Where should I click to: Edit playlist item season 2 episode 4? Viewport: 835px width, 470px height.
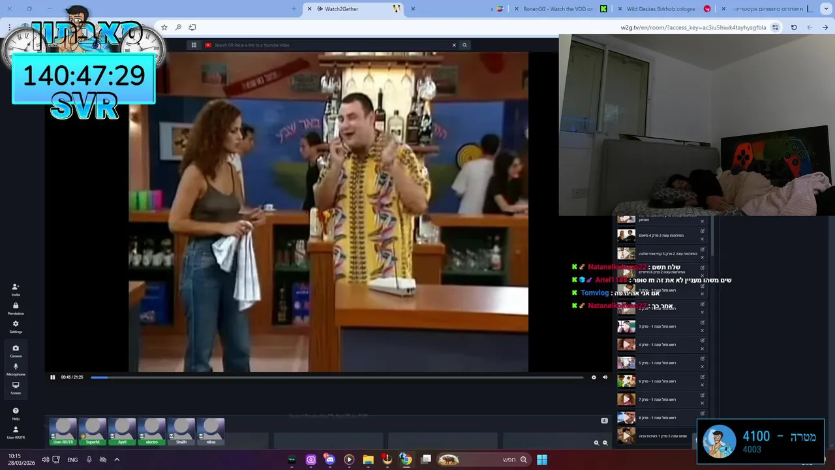click(x=703, y=231)
